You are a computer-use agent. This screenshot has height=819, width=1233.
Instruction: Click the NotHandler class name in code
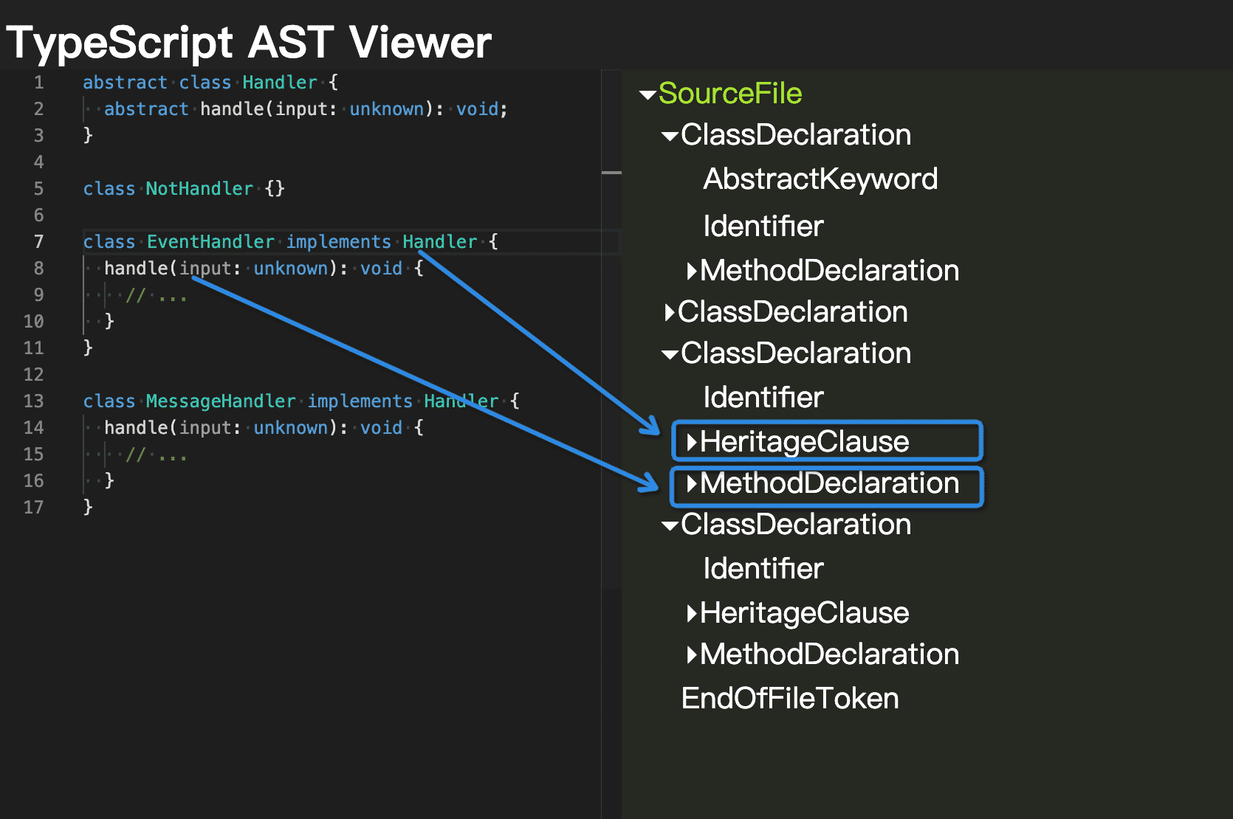(199, 189)
